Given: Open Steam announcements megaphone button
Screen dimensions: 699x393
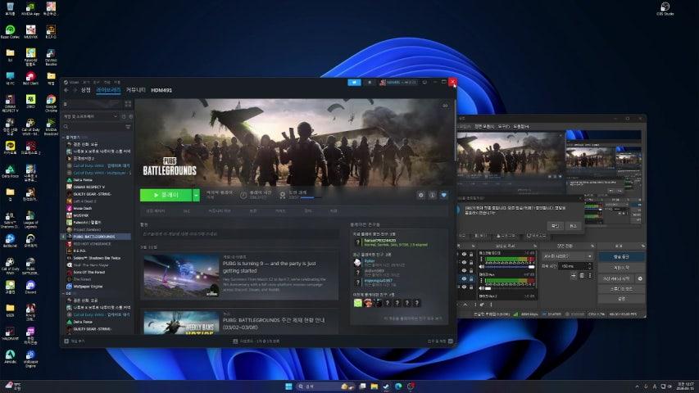Looking at the screenshot, I should tap(355, 82).
